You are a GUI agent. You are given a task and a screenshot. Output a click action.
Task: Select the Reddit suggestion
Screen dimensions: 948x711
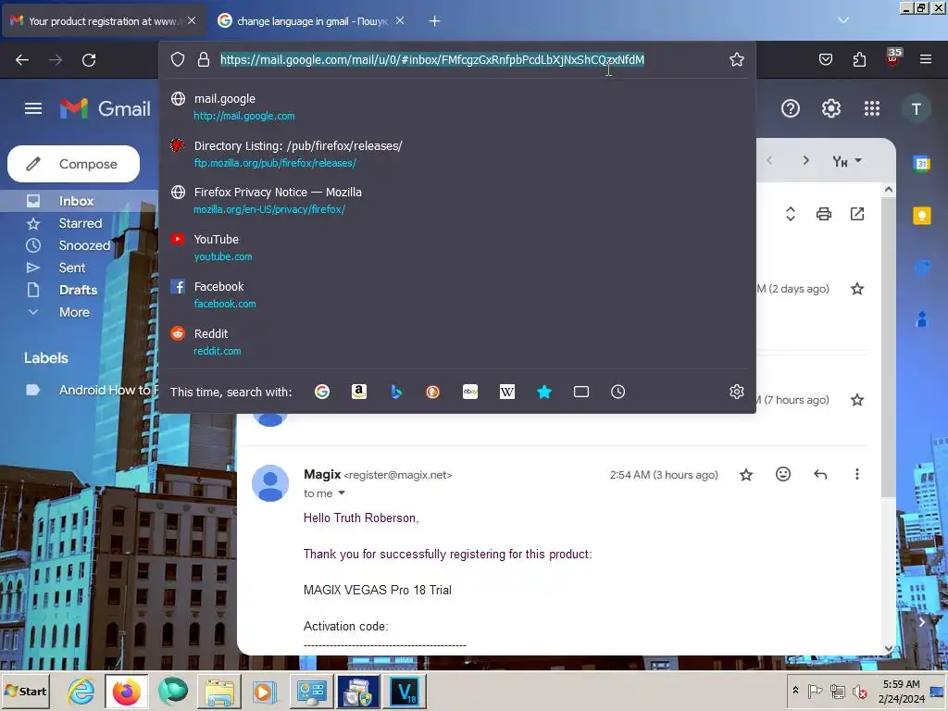(x=457, y=342)
